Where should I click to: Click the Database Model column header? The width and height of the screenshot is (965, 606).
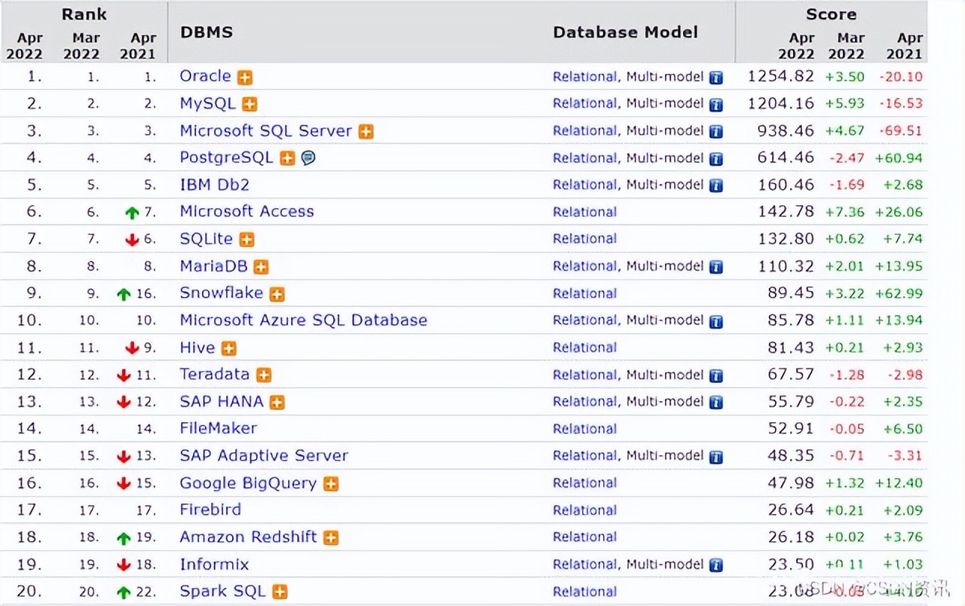(x=626, y=32)
